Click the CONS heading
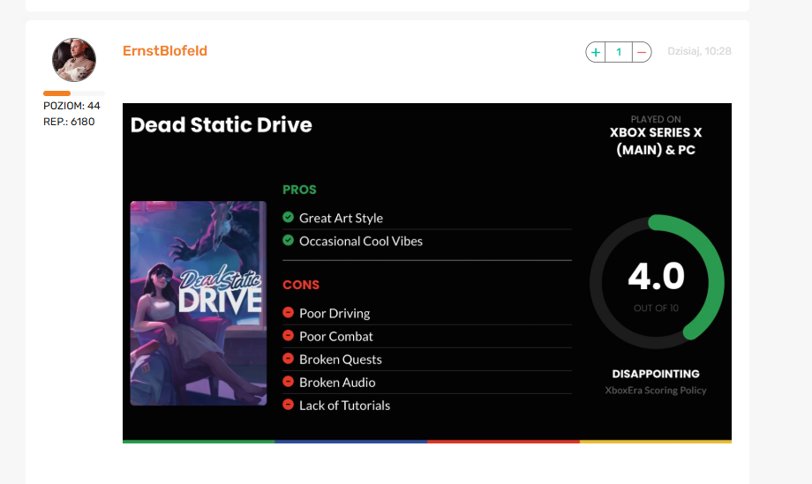The image size is (812, 484). click(301, 285)
